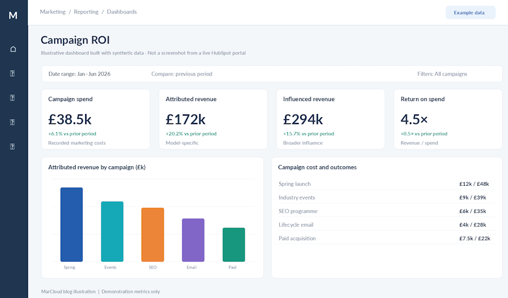Select the Influenced revenue card title
Viewport: 508px width, 298px height.
(309, 99)
